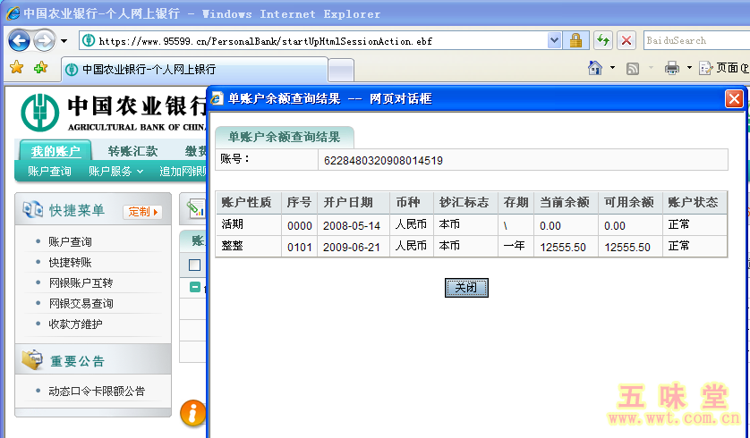Click the Print icon in the toolbar
This screenshot has height=438, width=750.
pos(672,68)
